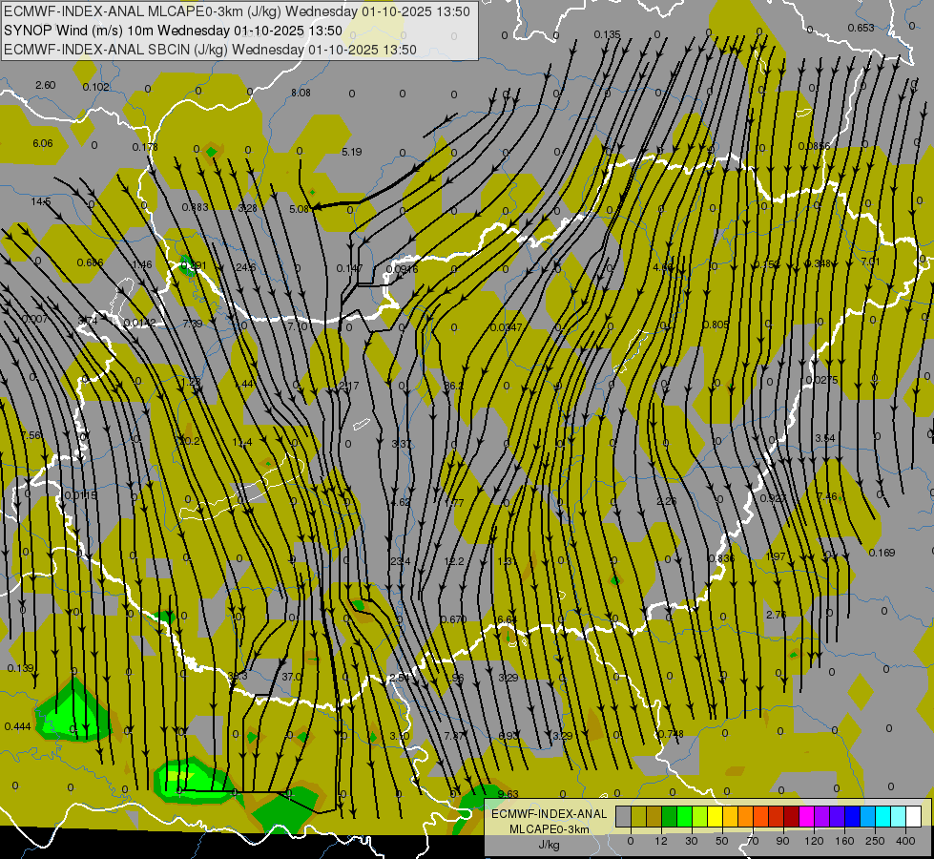Click the white swatch ending the legend
Screen dimensions: 934x859
(913, 816)
